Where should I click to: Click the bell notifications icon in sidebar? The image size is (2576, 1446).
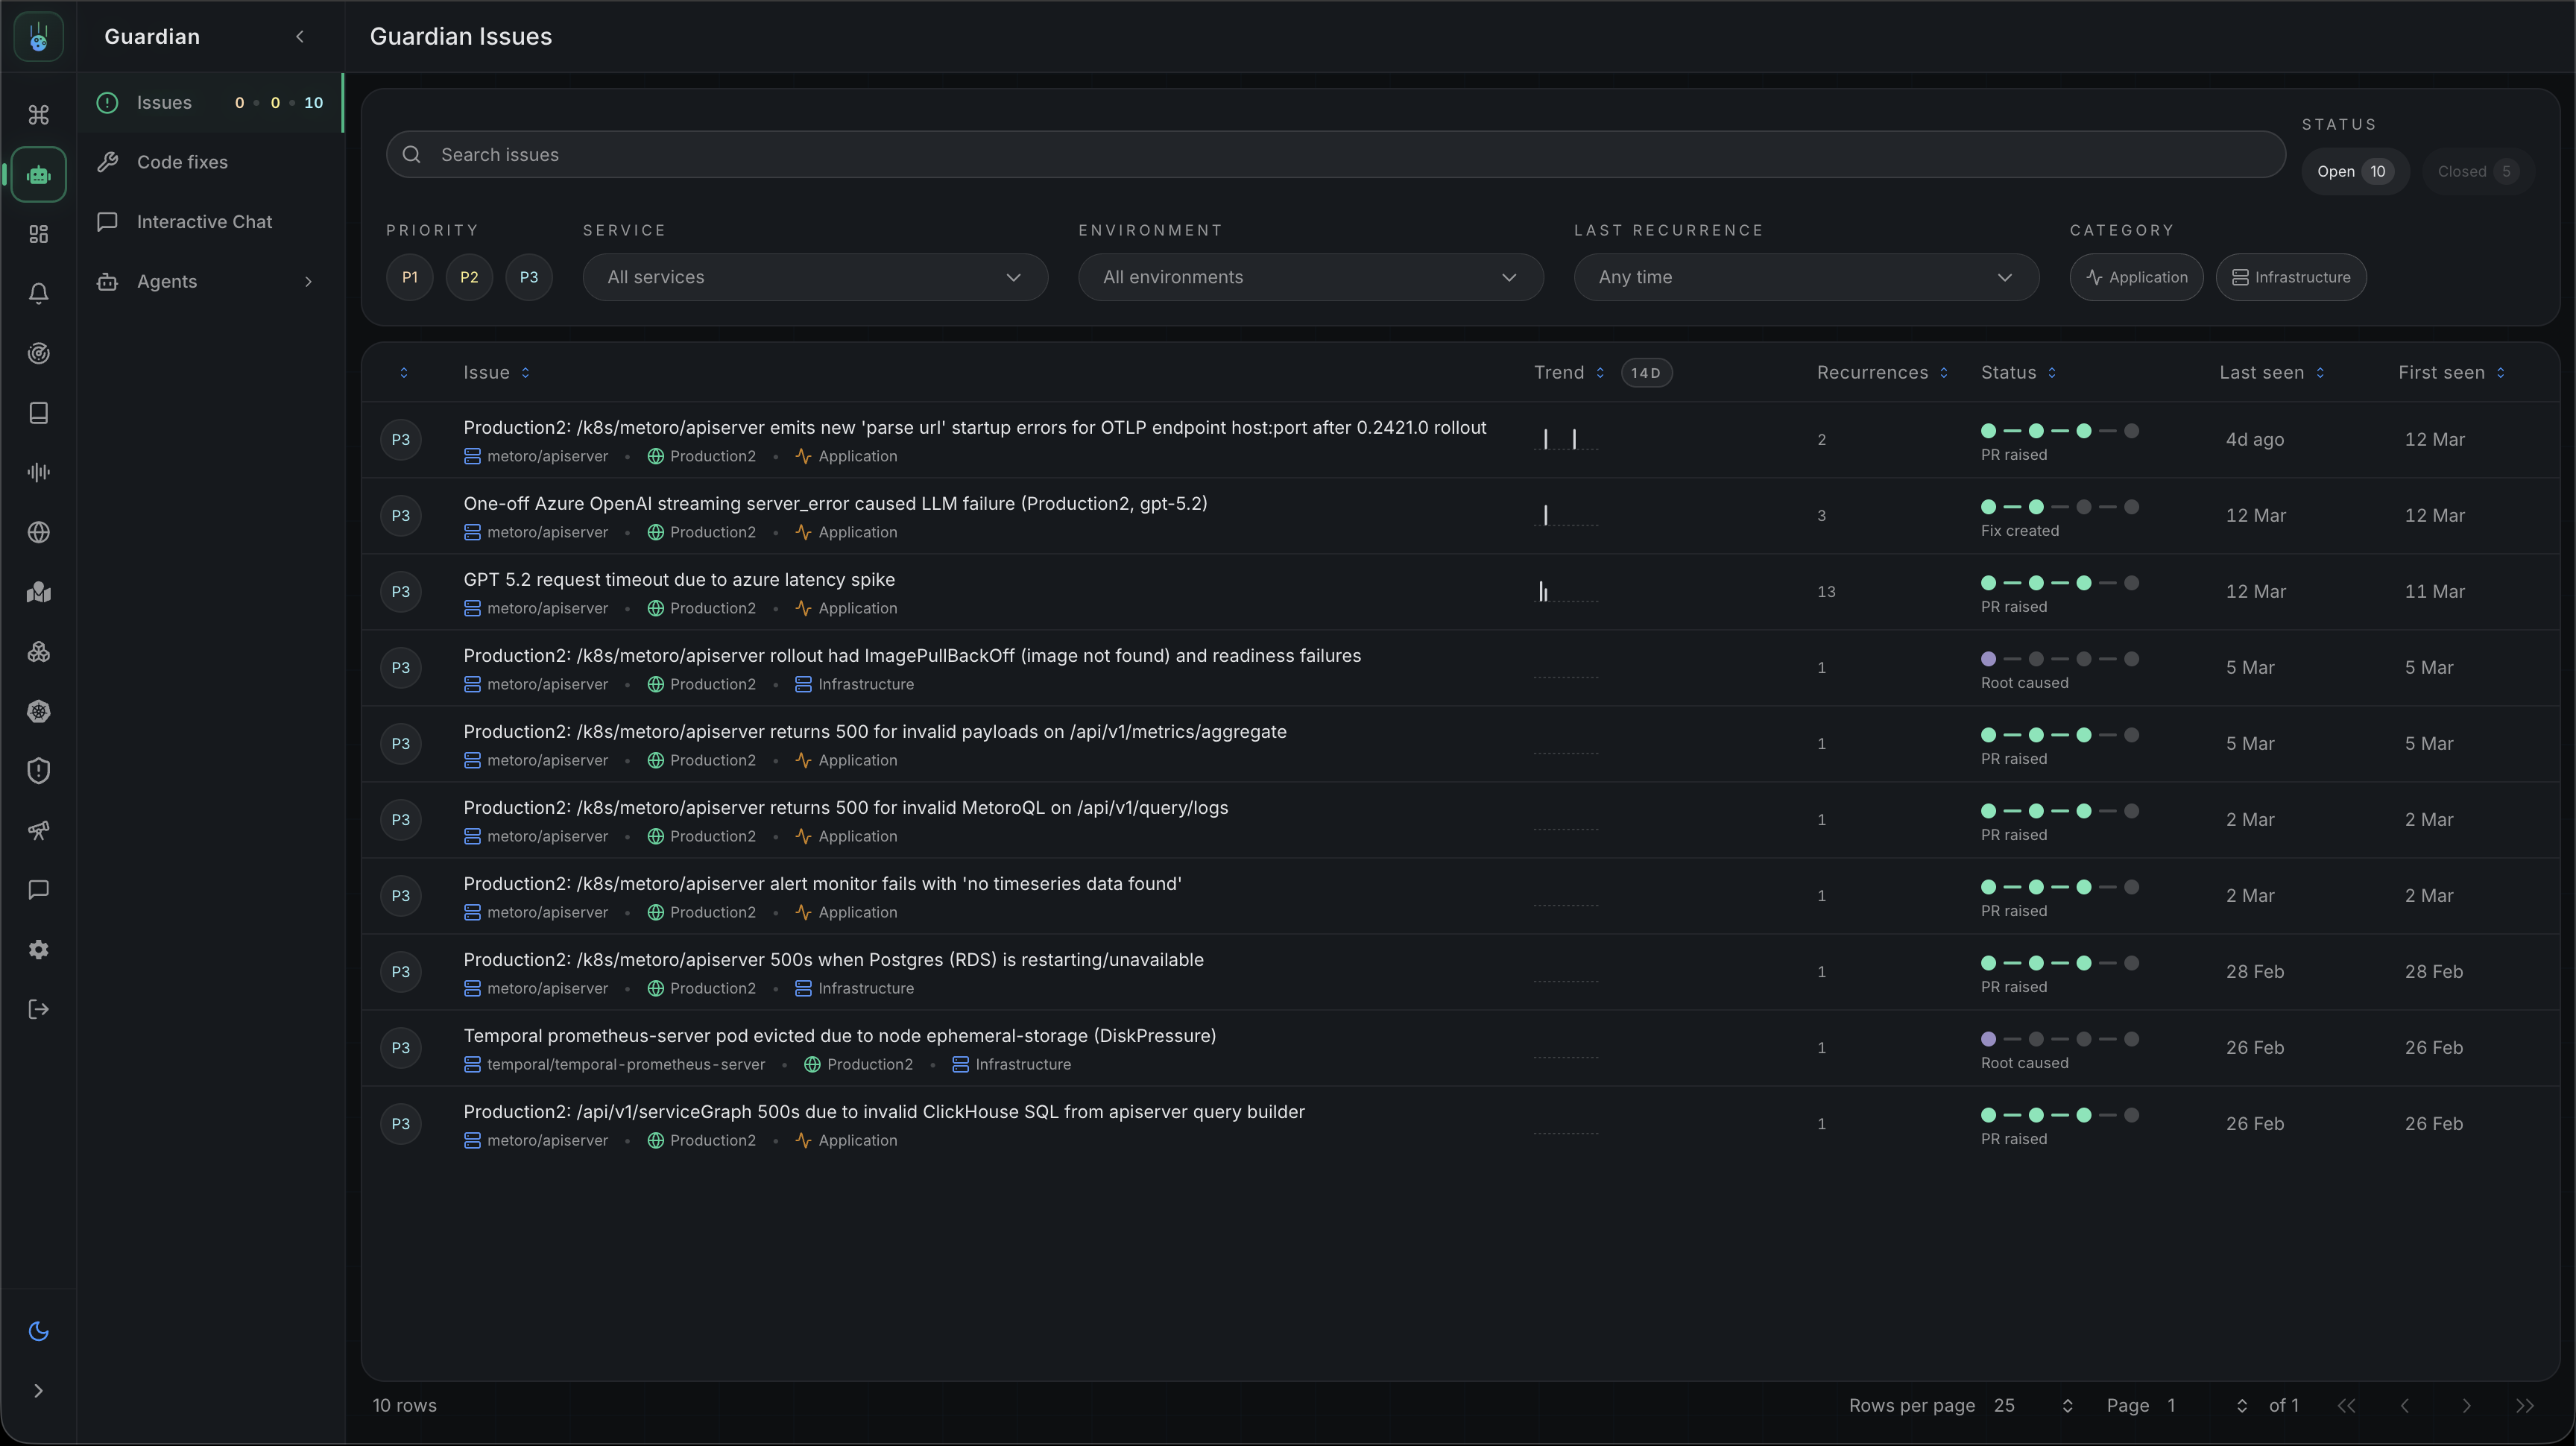click(x=38, y=293)
